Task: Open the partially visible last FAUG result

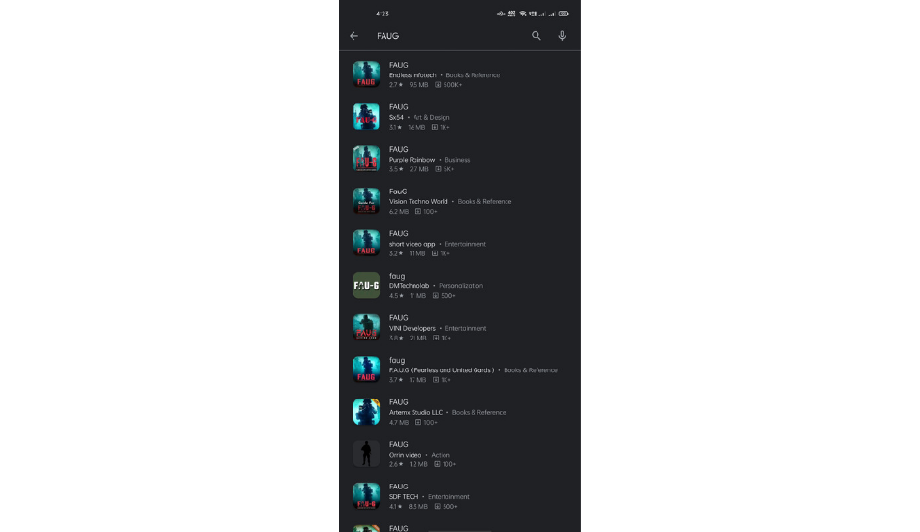Action: click(460, 526)
